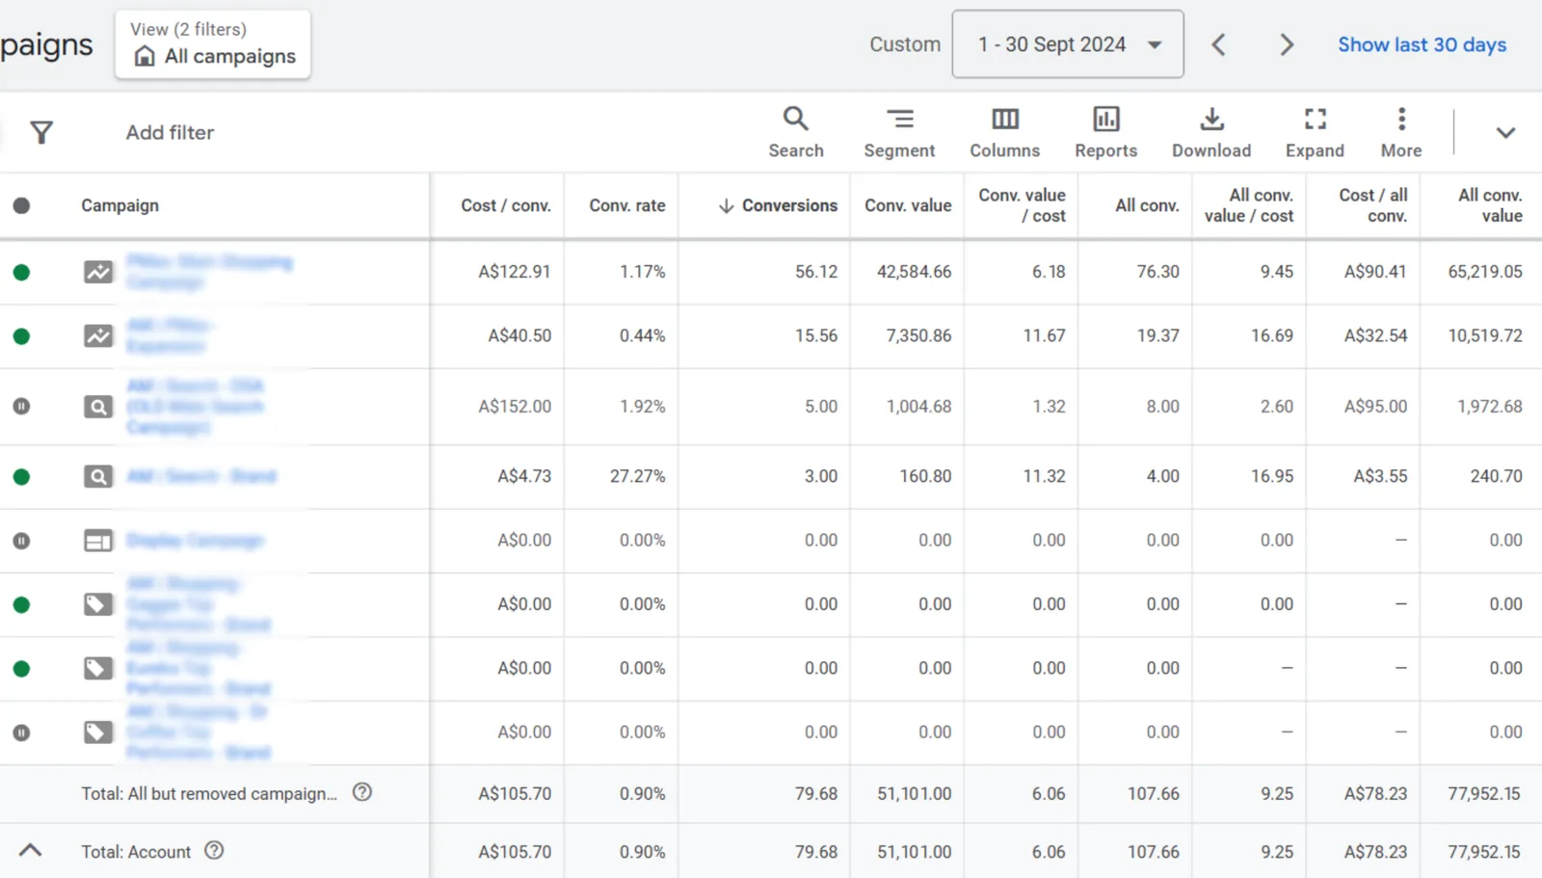This screenshot has height=878, width=1542.
Task: Sort by Cost / all conv. column header
Action: tap(1372, 205)
